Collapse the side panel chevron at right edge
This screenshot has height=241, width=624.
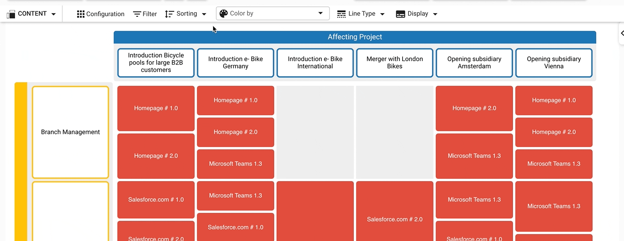tap(622, 33)
